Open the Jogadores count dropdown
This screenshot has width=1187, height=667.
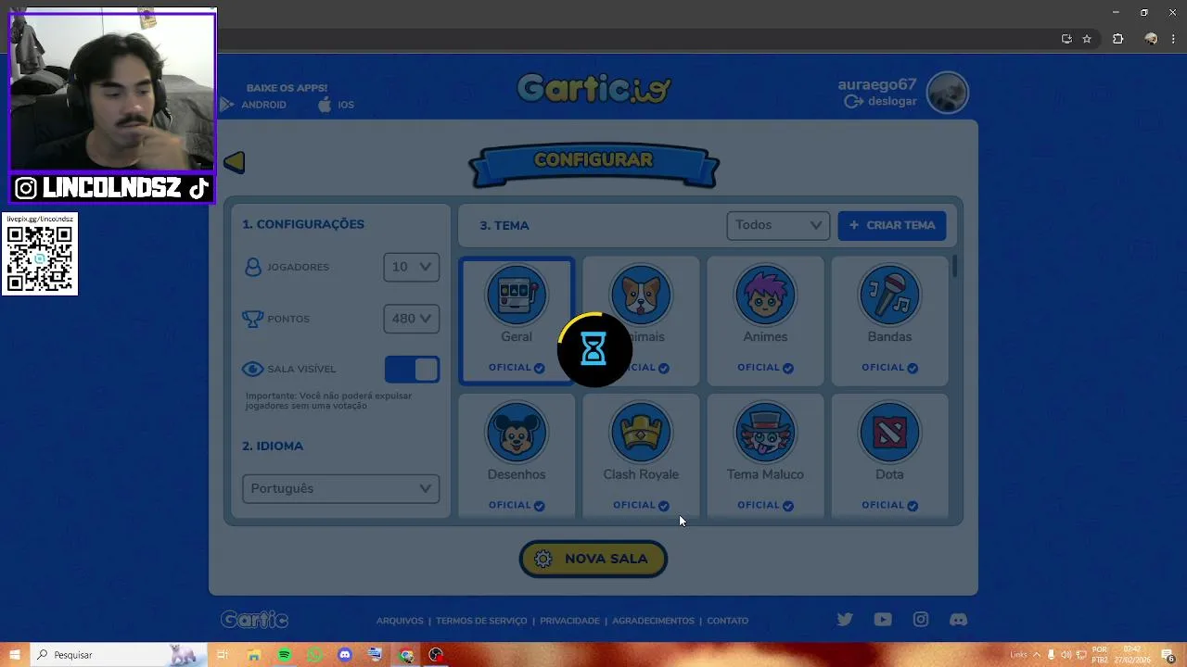point(412,267)
